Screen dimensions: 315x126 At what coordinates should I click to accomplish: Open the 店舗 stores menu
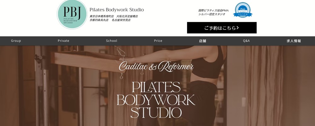click(203, 41)
